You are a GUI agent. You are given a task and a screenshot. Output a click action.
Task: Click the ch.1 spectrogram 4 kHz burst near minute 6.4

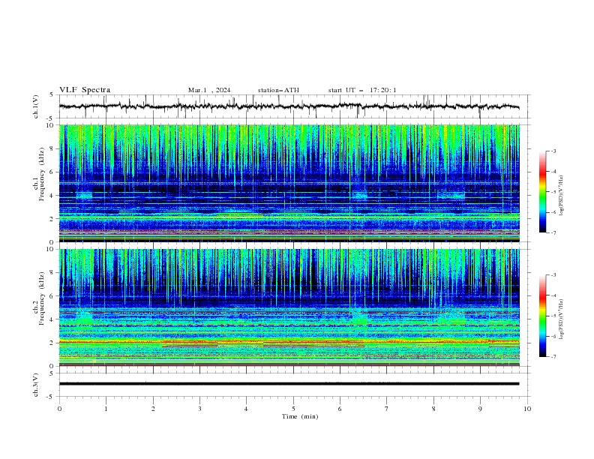[359, 196]
